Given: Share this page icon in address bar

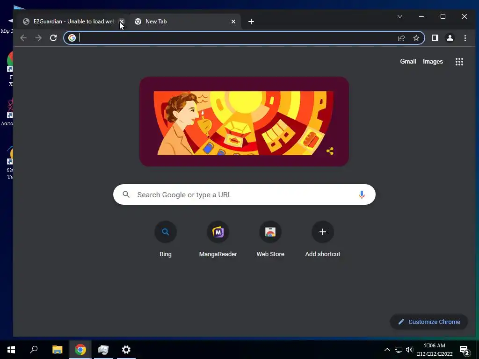Looking at the screenshot, I should [x=401, y=38].
